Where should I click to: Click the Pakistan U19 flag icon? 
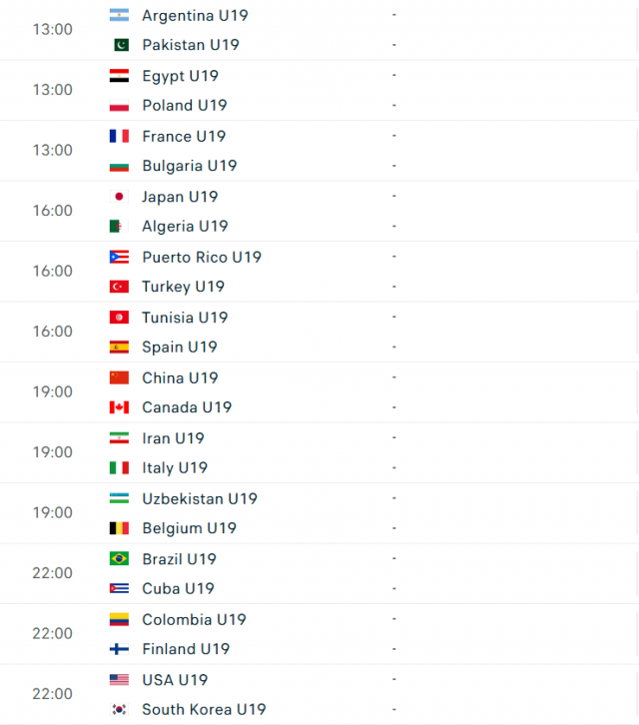[119, 45]
